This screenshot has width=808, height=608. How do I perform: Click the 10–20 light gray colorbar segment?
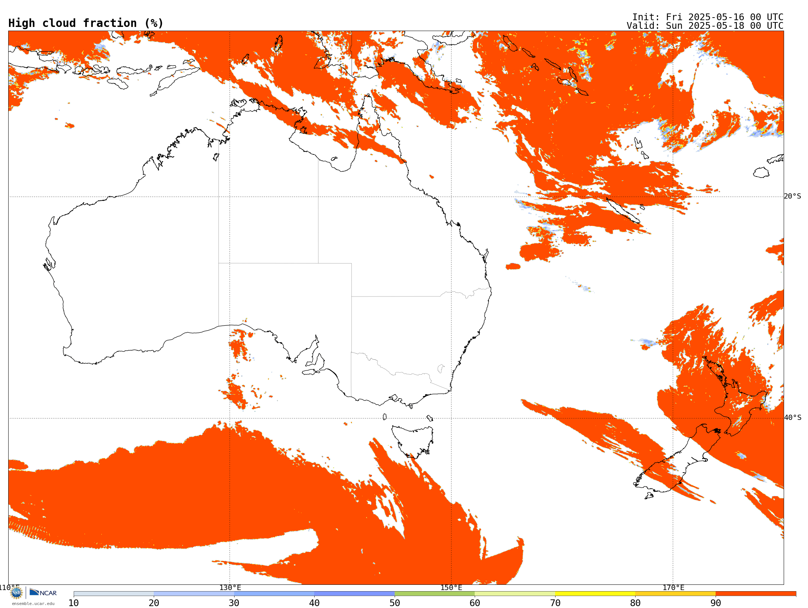coord(114,594)
